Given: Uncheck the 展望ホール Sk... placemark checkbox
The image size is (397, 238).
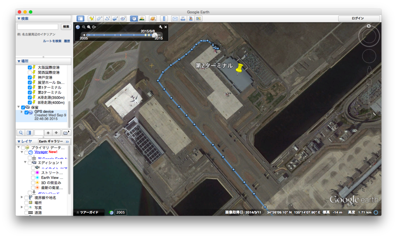Looking at the screenshot, I should [x=29, y=82].
